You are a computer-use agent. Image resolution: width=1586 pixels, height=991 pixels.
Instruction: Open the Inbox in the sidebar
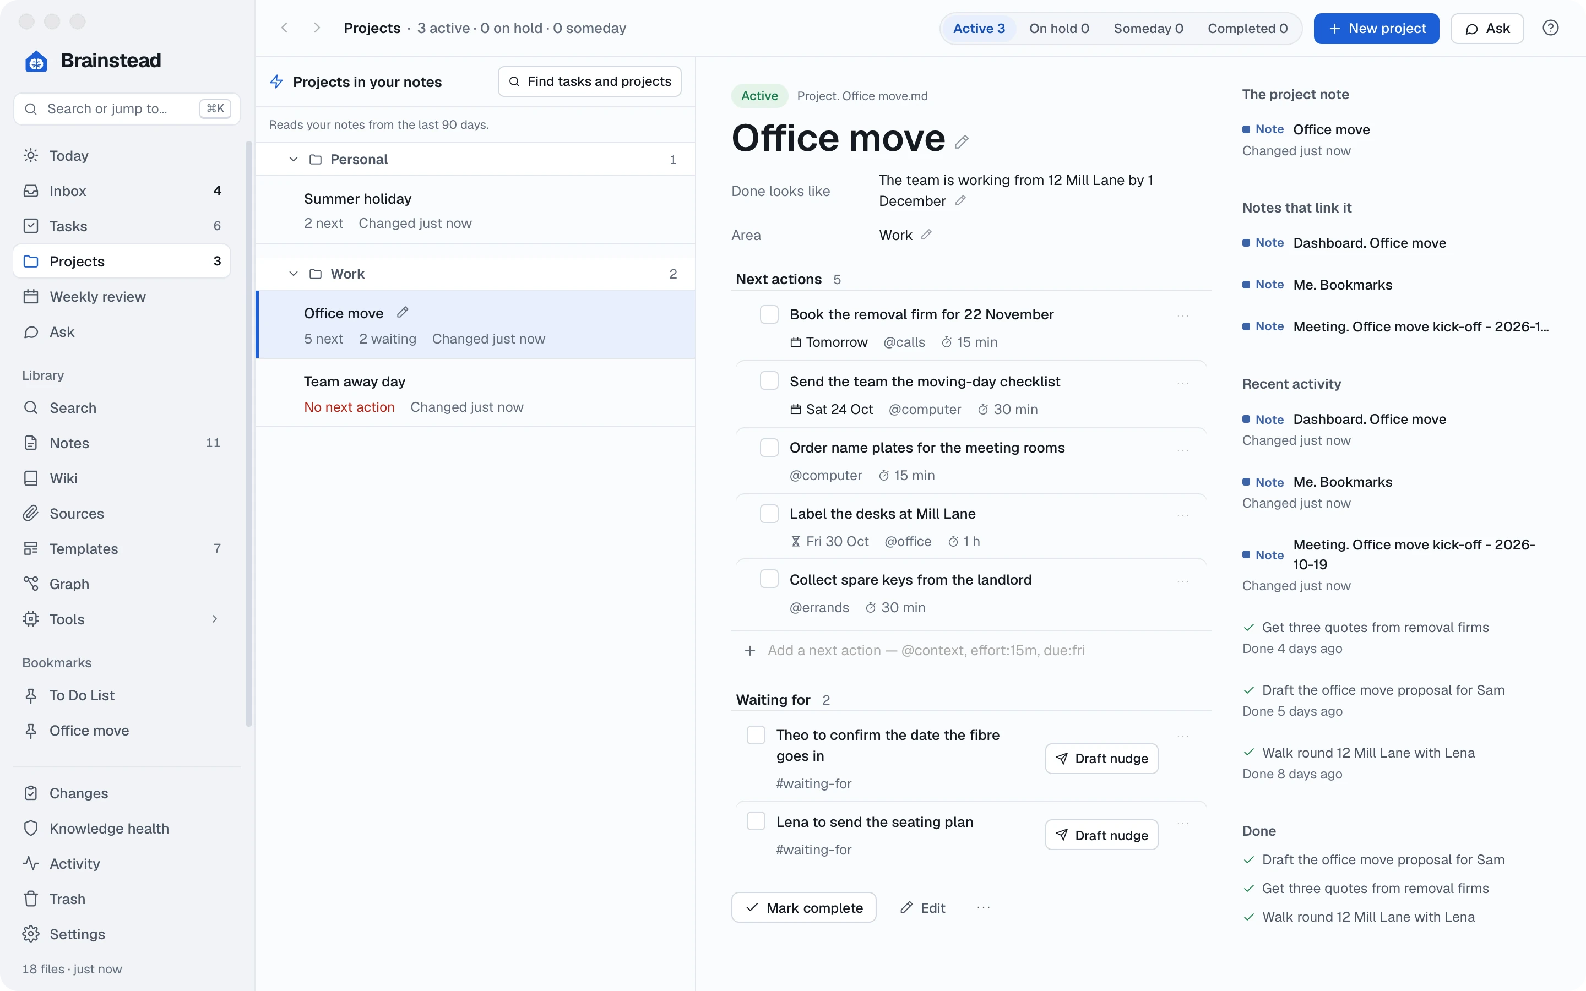click(122, 190)
